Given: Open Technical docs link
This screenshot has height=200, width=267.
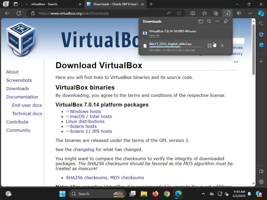Looking at the screenshot, I should pyautogui.click(x=27, y=114).
